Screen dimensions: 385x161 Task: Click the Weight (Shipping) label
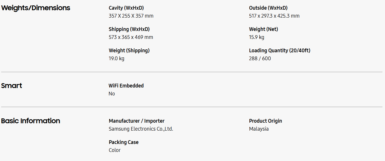129,51
